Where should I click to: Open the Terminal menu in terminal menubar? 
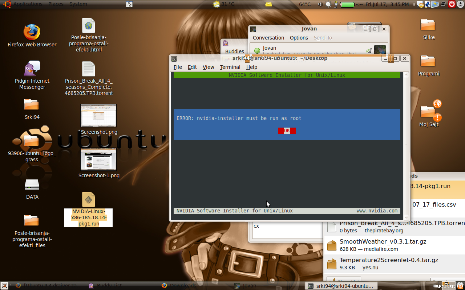(230, 67)
